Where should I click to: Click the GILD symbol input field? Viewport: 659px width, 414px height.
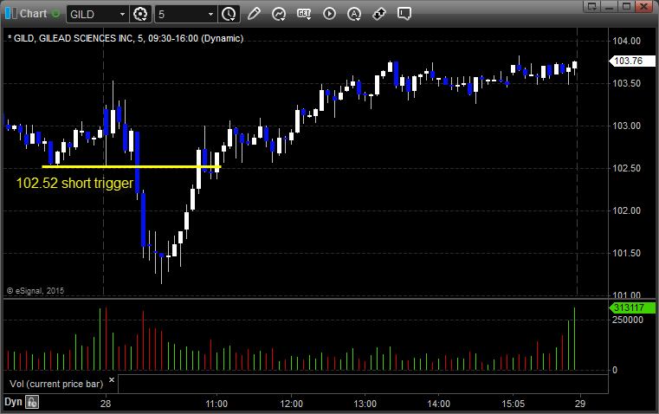click(x=92, y=14)
